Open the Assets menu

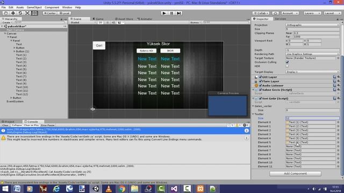click(20, 8)
